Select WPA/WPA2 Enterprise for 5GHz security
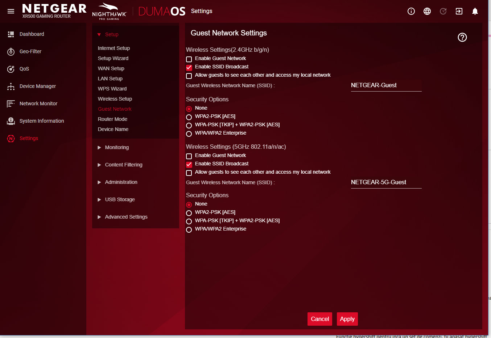 pos(189,230)
